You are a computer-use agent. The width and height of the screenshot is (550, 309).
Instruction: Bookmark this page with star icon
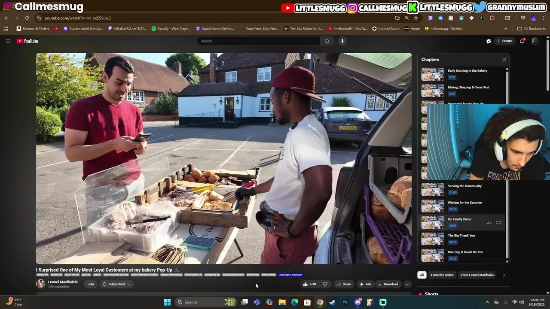[416, 18]
